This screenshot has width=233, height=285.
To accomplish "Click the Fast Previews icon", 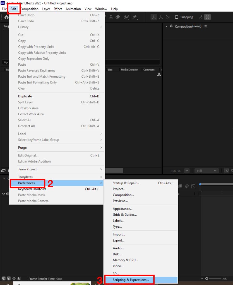I will (x=226, y=171).
